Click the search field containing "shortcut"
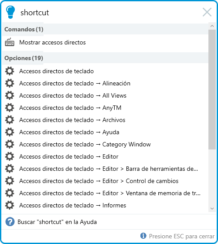 [x=109, y=13]
